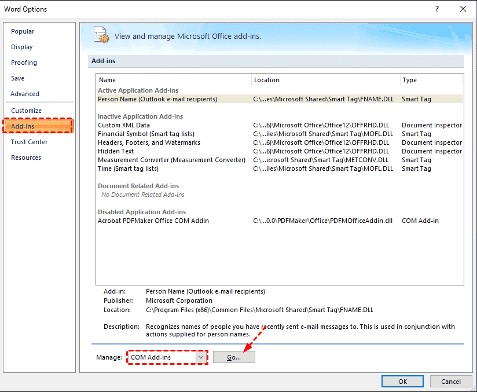Confirm with the OK button
Viewport: 477px width, 392px height.
[x=402, y=382]
